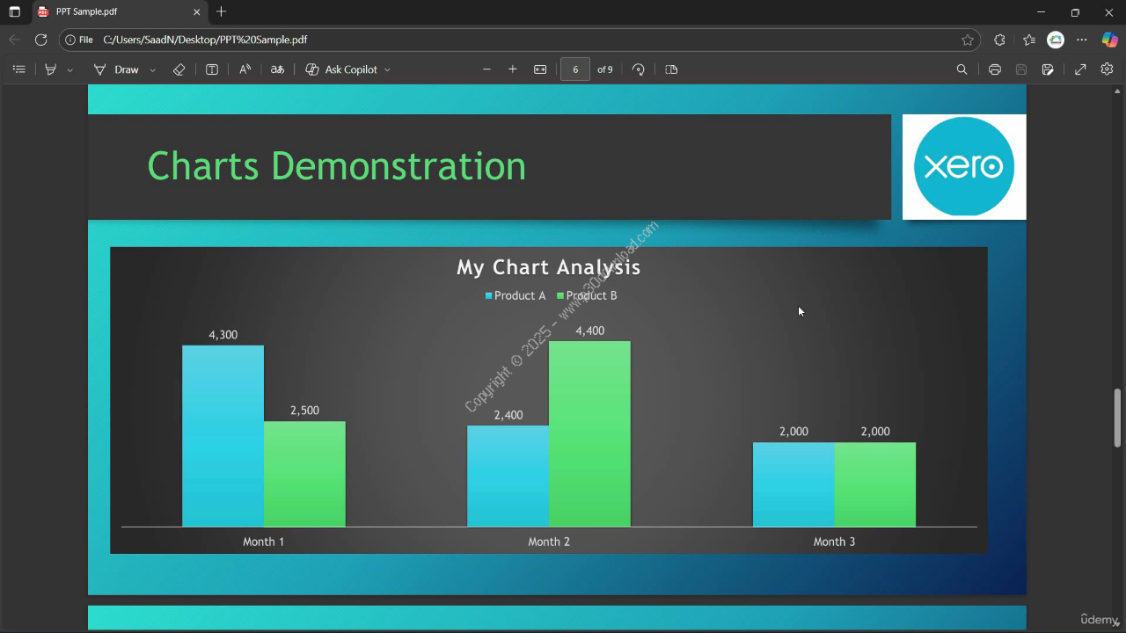The height and width of the screenshot is (633, 1126).
Task: Open a new browser tab
Action: click(x=222, y=12)
